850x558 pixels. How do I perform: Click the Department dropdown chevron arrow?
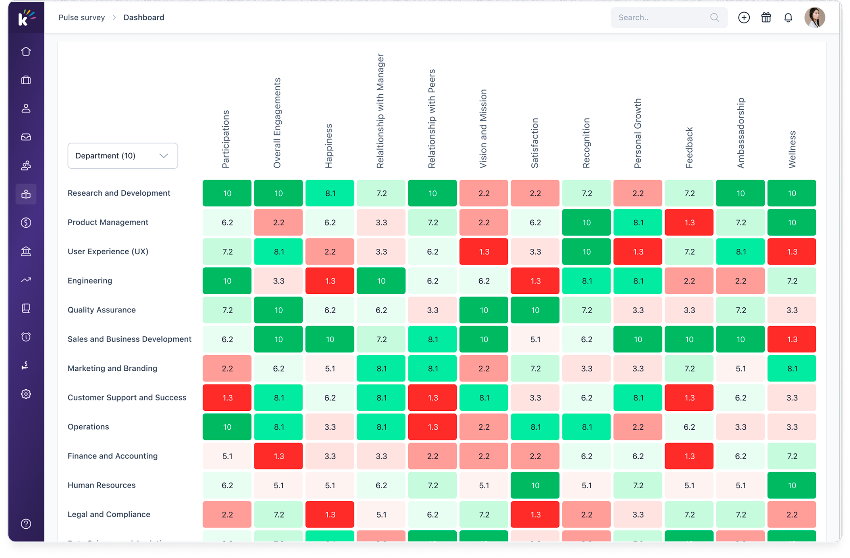click(x=164, y=156)
